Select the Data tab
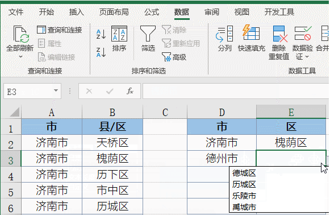This screenshot has height=215, width=330. tap(182, 12)
